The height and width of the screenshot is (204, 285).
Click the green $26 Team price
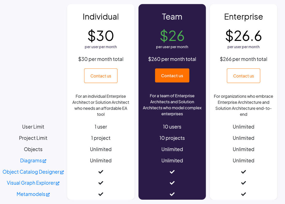coord(172,36)
